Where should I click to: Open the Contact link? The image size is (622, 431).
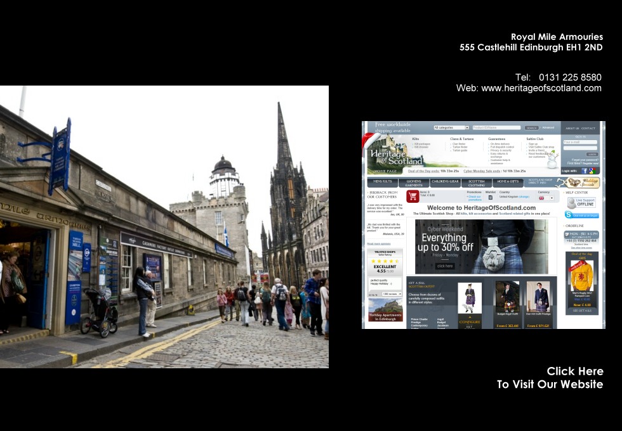(588, 128)
